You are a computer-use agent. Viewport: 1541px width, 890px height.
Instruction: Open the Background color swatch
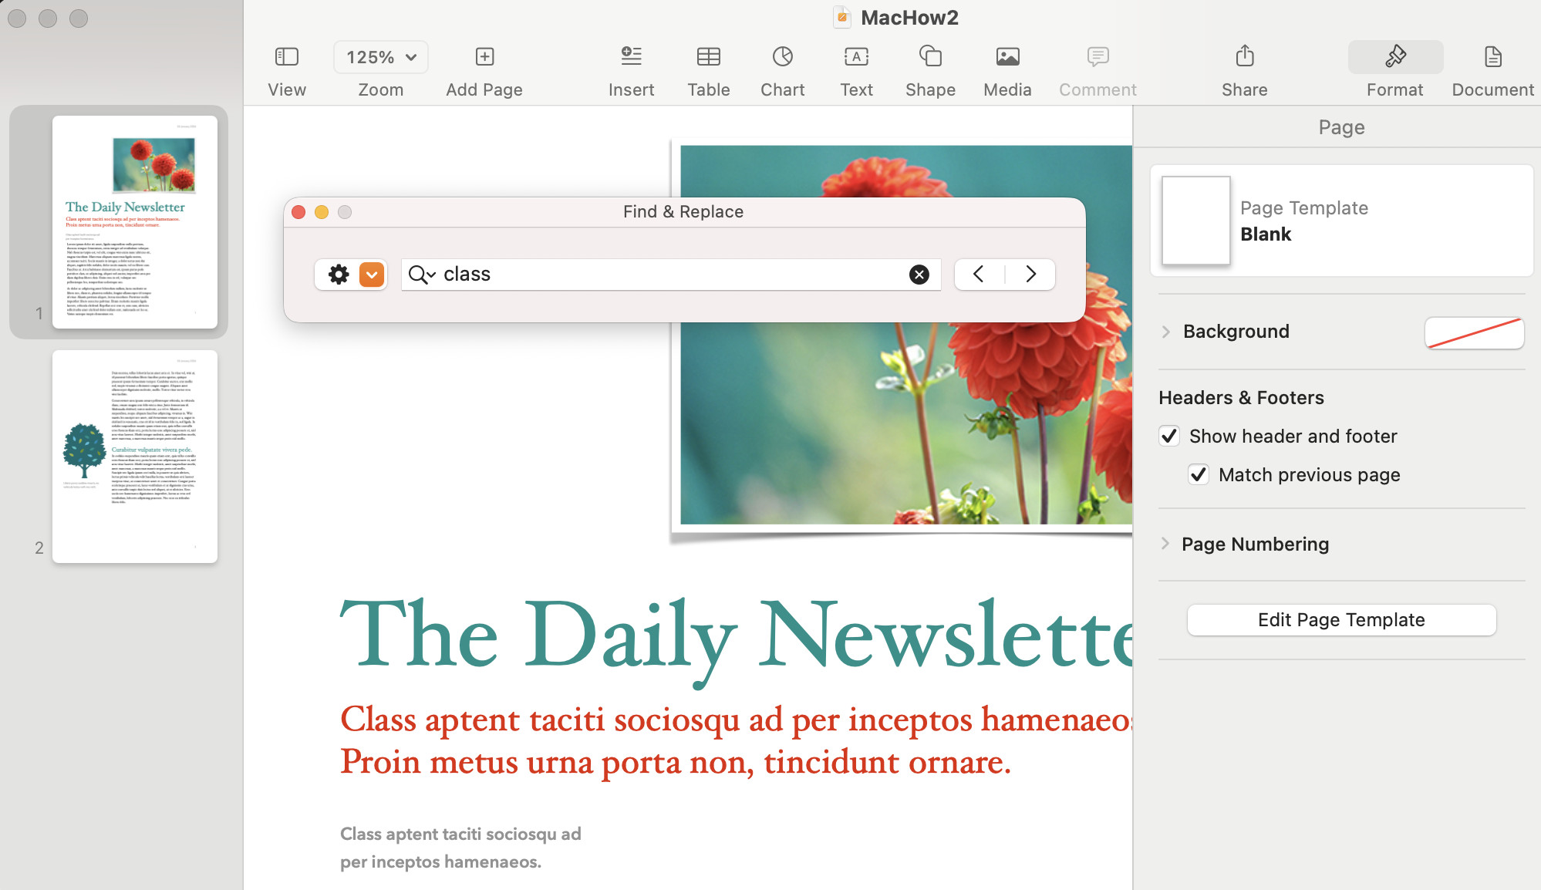click(x=1474, y=332)
